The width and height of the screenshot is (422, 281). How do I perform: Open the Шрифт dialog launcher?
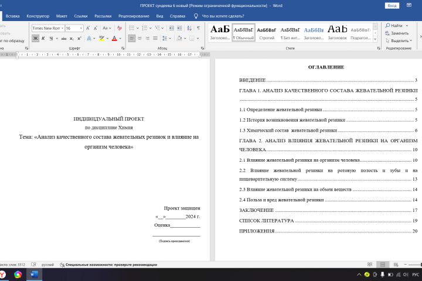click(x=122, y=48)
